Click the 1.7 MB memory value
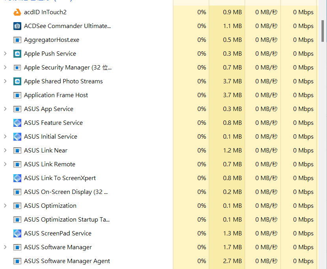Image resolution: width=327 pixels, height=269 pixels. (x=232, y=247)
